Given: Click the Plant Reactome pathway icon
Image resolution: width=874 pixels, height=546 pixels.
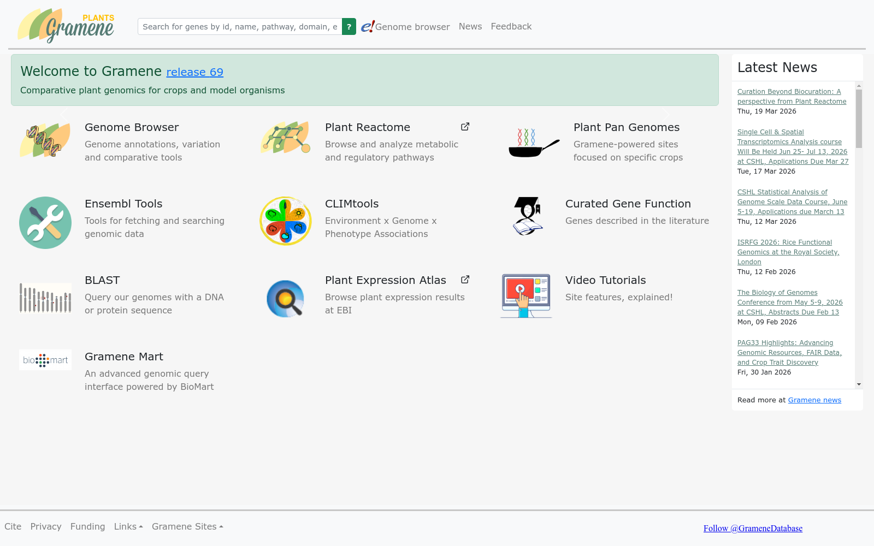Looking at the screenshot, I should [x=286, y=138].
